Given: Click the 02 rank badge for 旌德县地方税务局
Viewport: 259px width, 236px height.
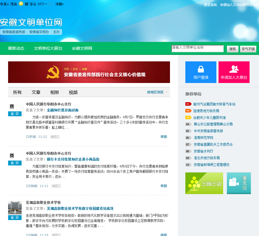Looking at the screenshot, I should pyautogui.click(x=188, y=111).
